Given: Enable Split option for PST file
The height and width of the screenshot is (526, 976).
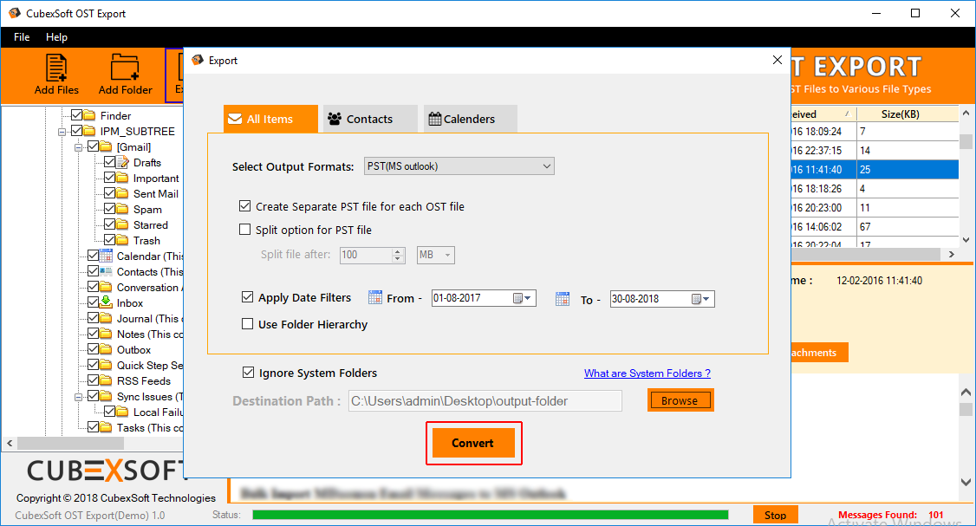Looking at the screenshot, I should click(x=245, y=230).
